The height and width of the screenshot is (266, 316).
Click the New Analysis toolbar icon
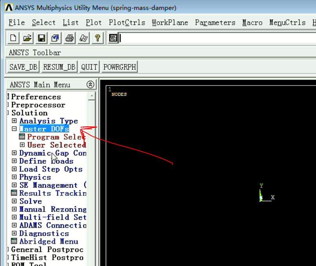click(x=13, y=38)
